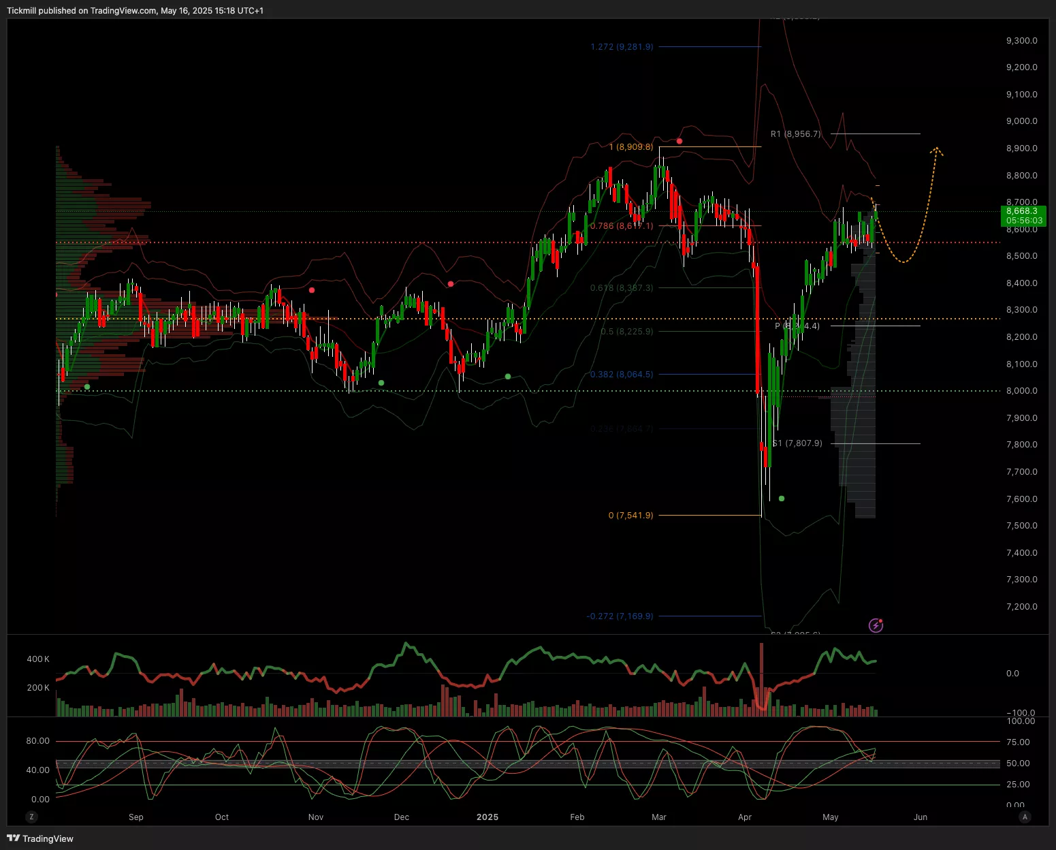This screenshot has height=850, width=1056.
Task: Click the 9,000.0 level on price scale
Action: (1021, 121)
